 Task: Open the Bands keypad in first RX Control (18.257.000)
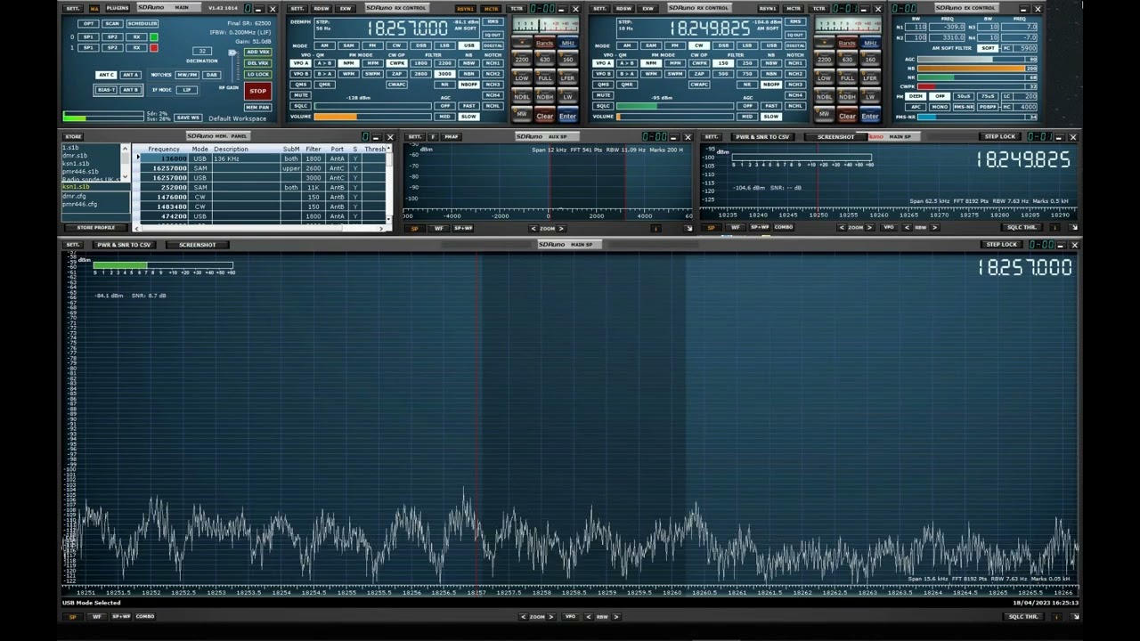click(544, 43)
